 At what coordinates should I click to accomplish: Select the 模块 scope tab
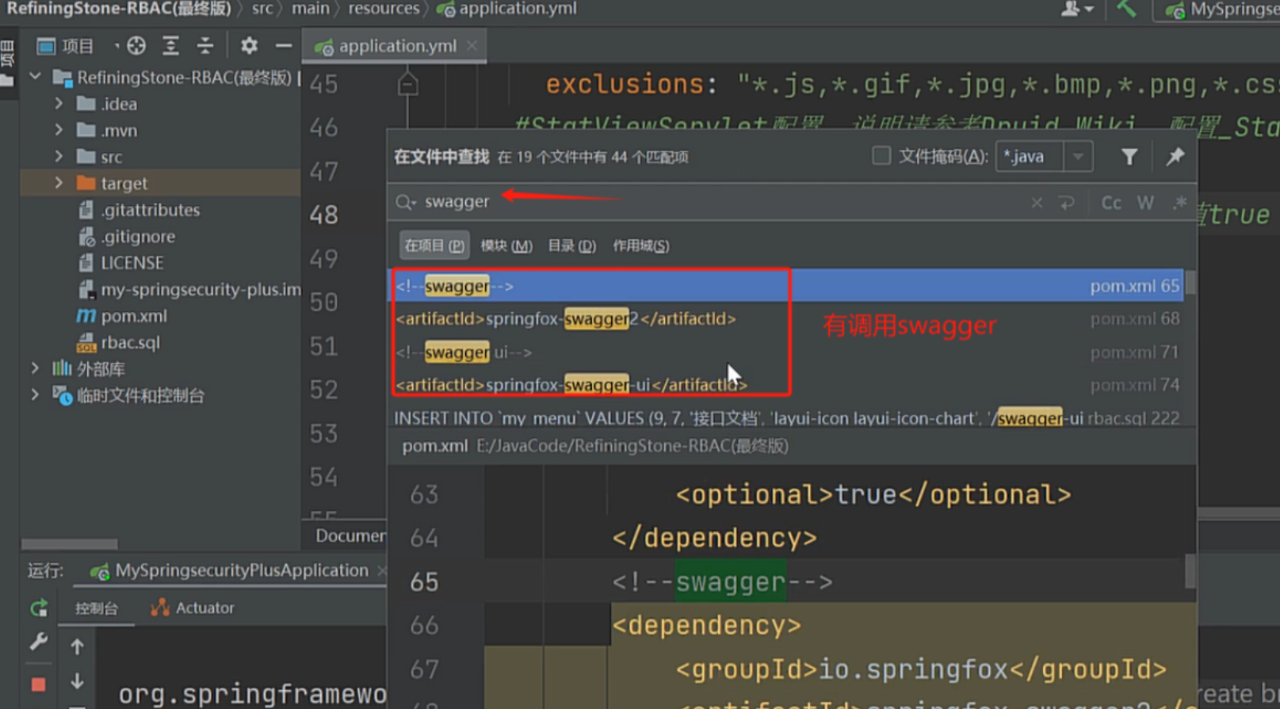[x=506, y=246]
